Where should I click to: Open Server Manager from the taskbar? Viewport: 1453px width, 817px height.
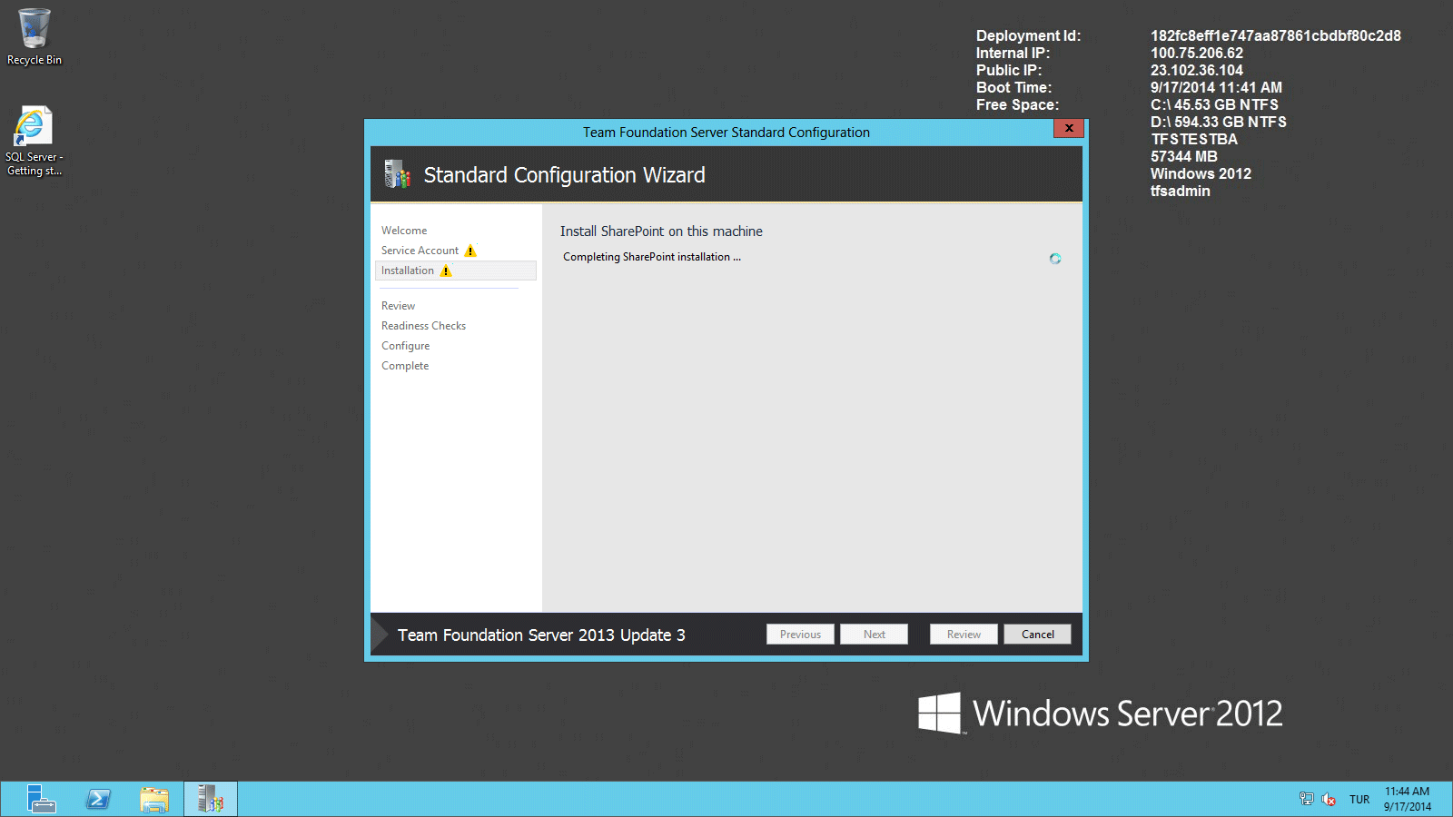41,799
